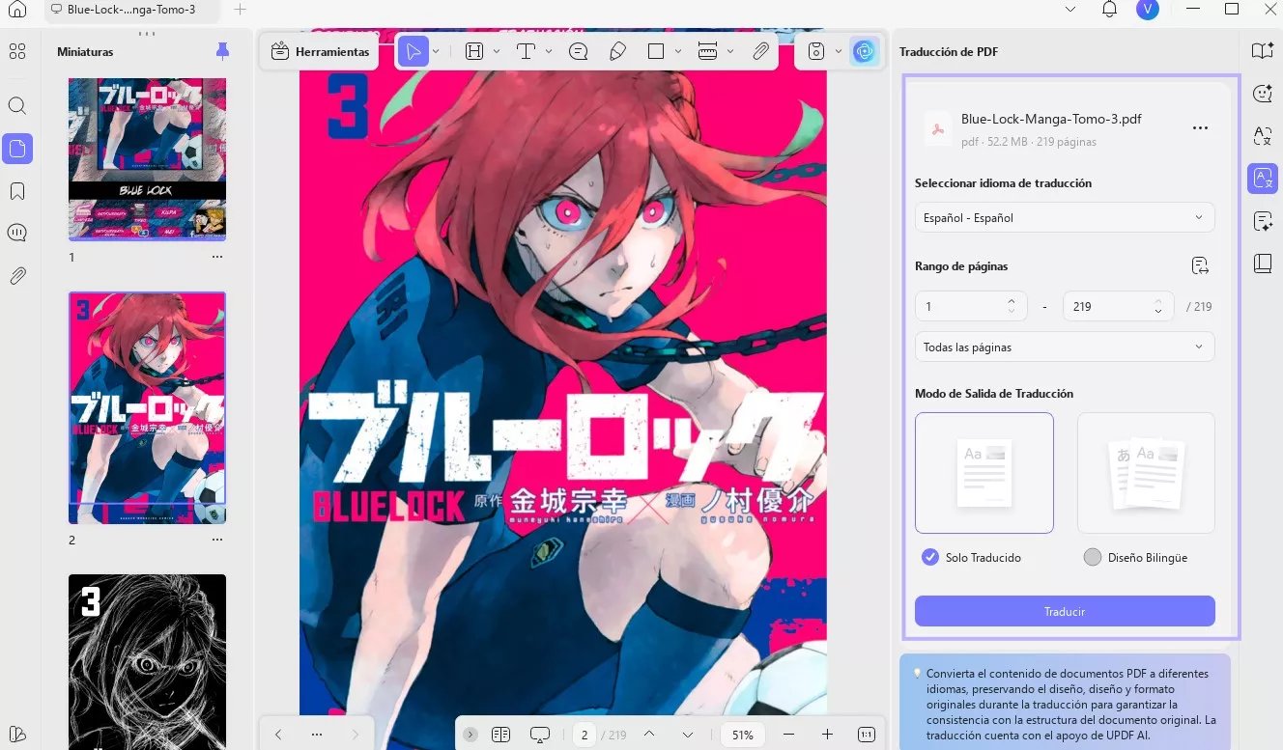
Task: Choose the bilingual layout preview card
Action: (1146, 473)
